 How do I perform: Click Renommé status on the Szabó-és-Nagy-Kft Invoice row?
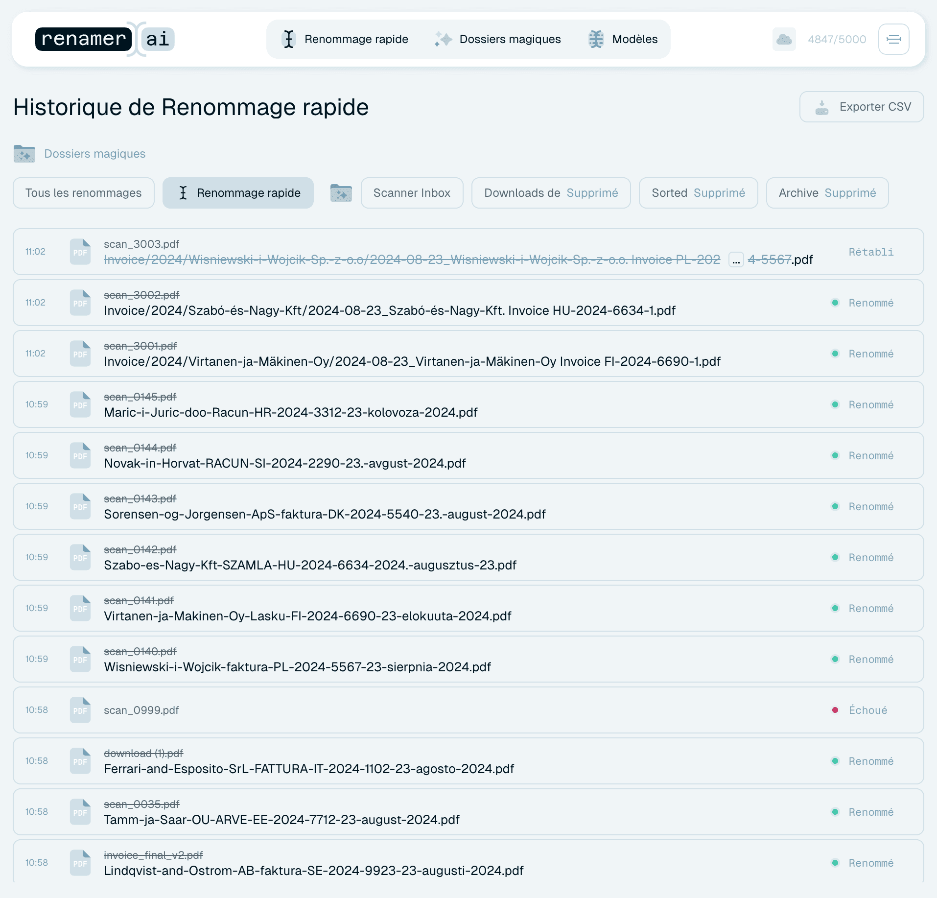coord(871,303)
